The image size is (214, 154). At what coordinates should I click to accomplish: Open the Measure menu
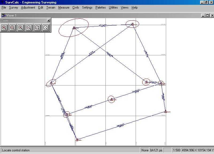click(64, 7)
